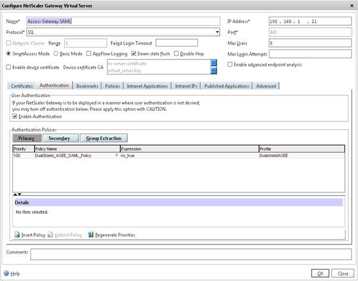Open the Published Applications tab

pyautogui.click(x=227, y=86)
